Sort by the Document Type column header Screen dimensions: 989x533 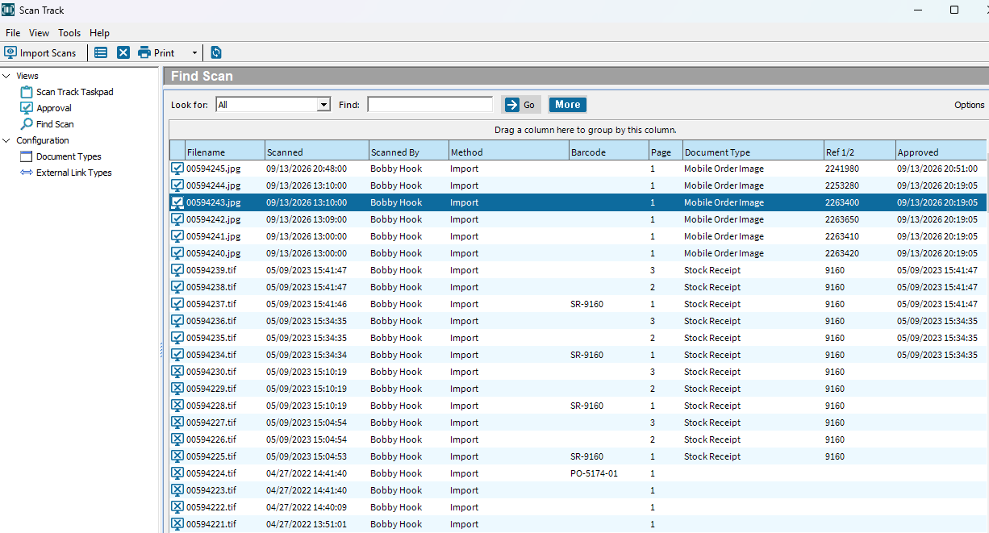[753, 152]
